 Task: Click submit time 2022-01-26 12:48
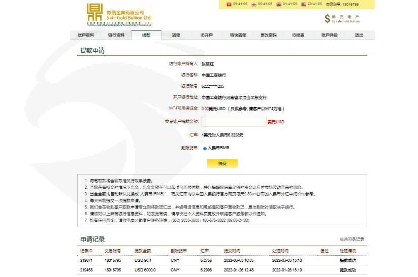[x=239, y=270]
